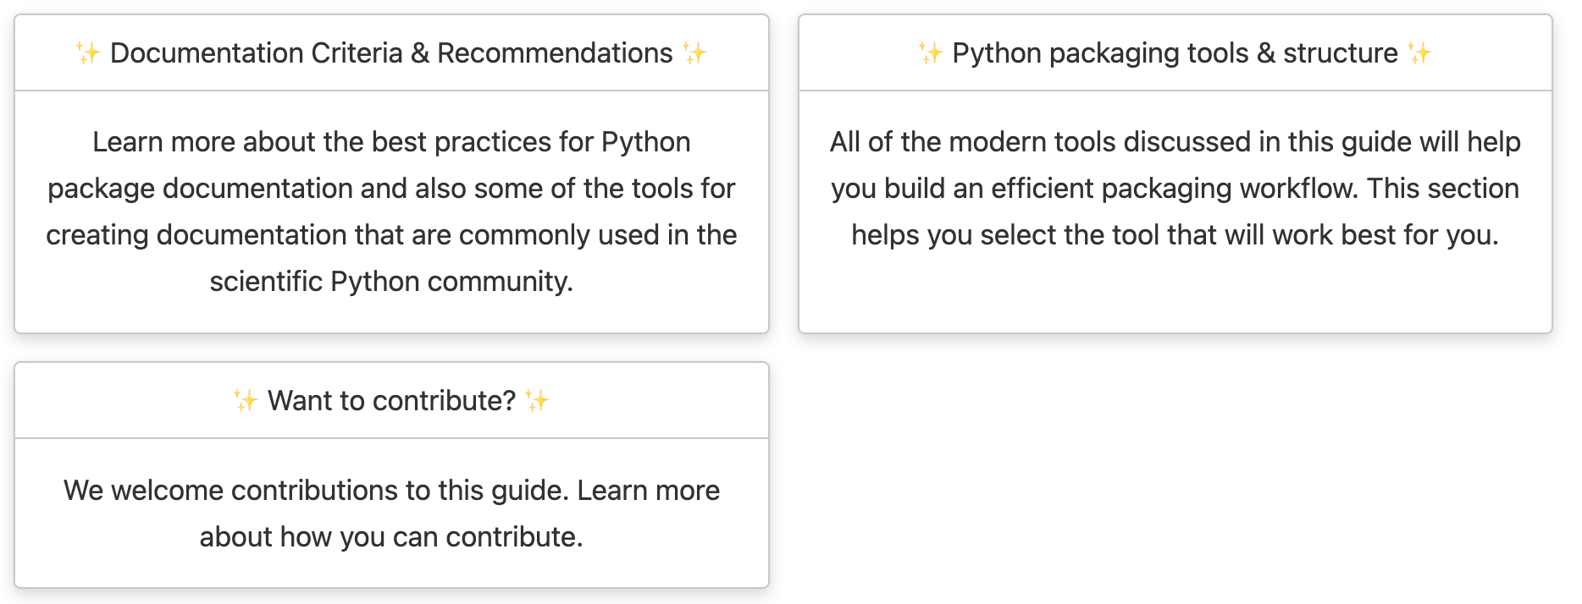Click the text "Learn more about the best practices for Python"

[391, 142]
